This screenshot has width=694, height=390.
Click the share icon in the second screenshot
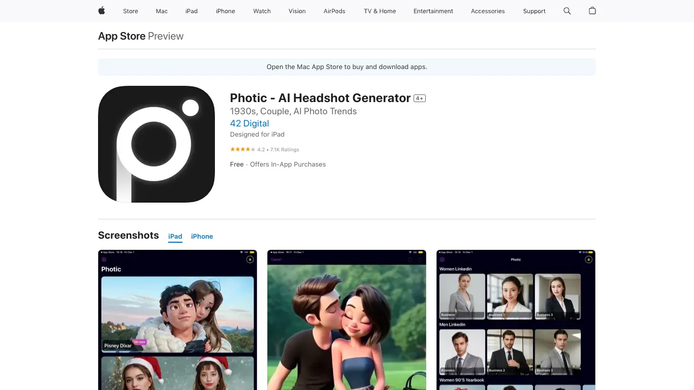(420, 260)
